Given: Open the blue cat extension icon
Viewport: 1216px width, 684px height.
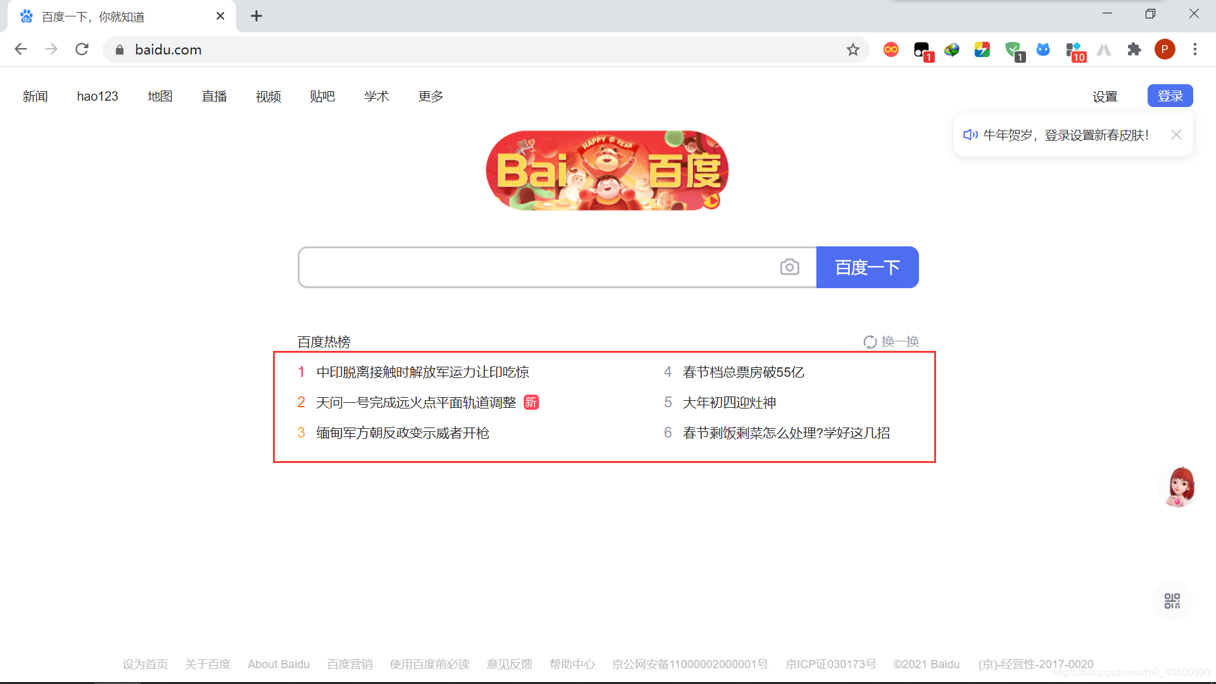Looking at the screenshot, I should click(x=1042, y=49).
